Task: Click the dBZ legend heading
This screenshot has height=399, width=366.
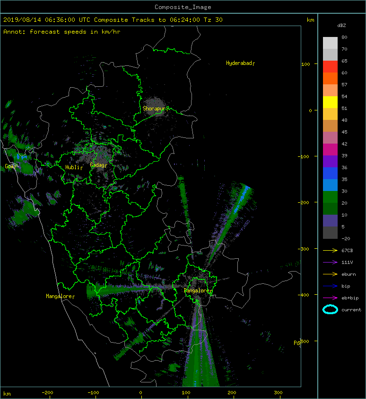Action: [x=341, y=26]
